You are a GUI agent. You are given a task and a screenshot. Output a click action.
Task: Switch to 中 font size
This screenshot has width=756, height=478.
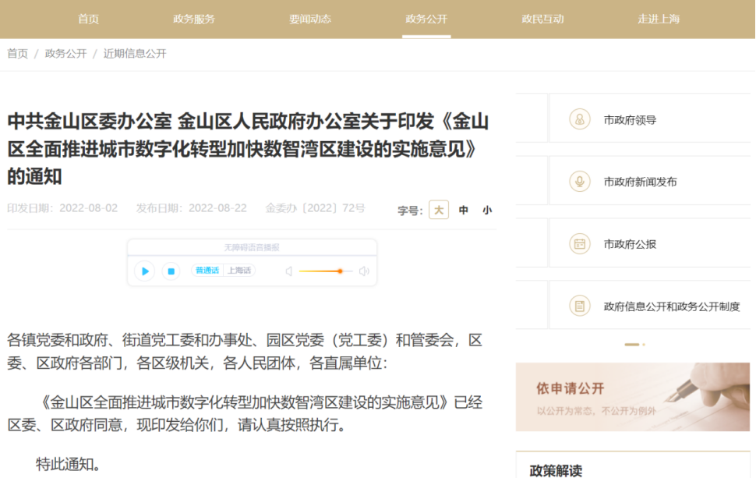[465, 210]
